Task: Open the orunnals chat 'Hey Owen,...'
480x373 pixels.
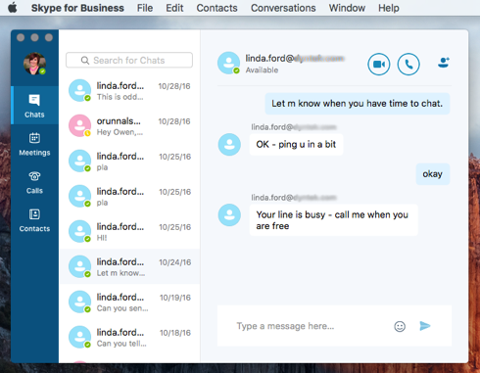Action: pyautogui.click(x=129, y=125)
